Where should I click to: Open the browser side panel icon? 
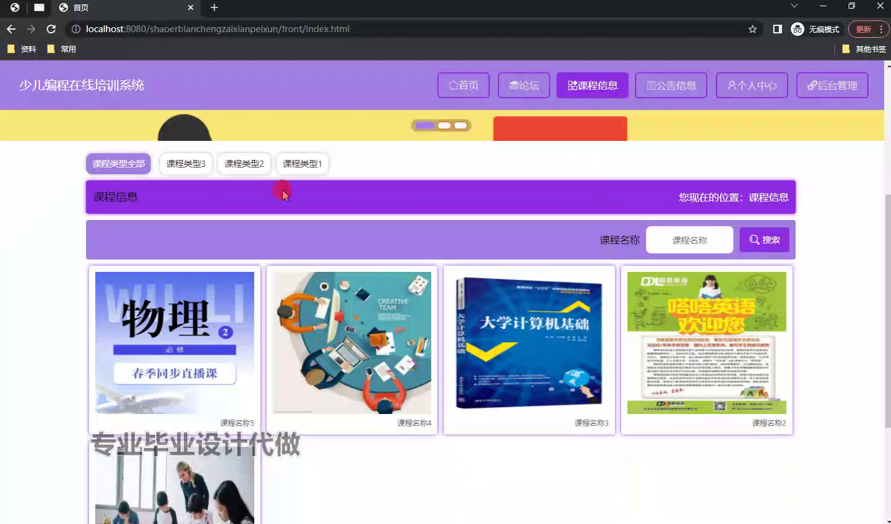tap(778, 29)
